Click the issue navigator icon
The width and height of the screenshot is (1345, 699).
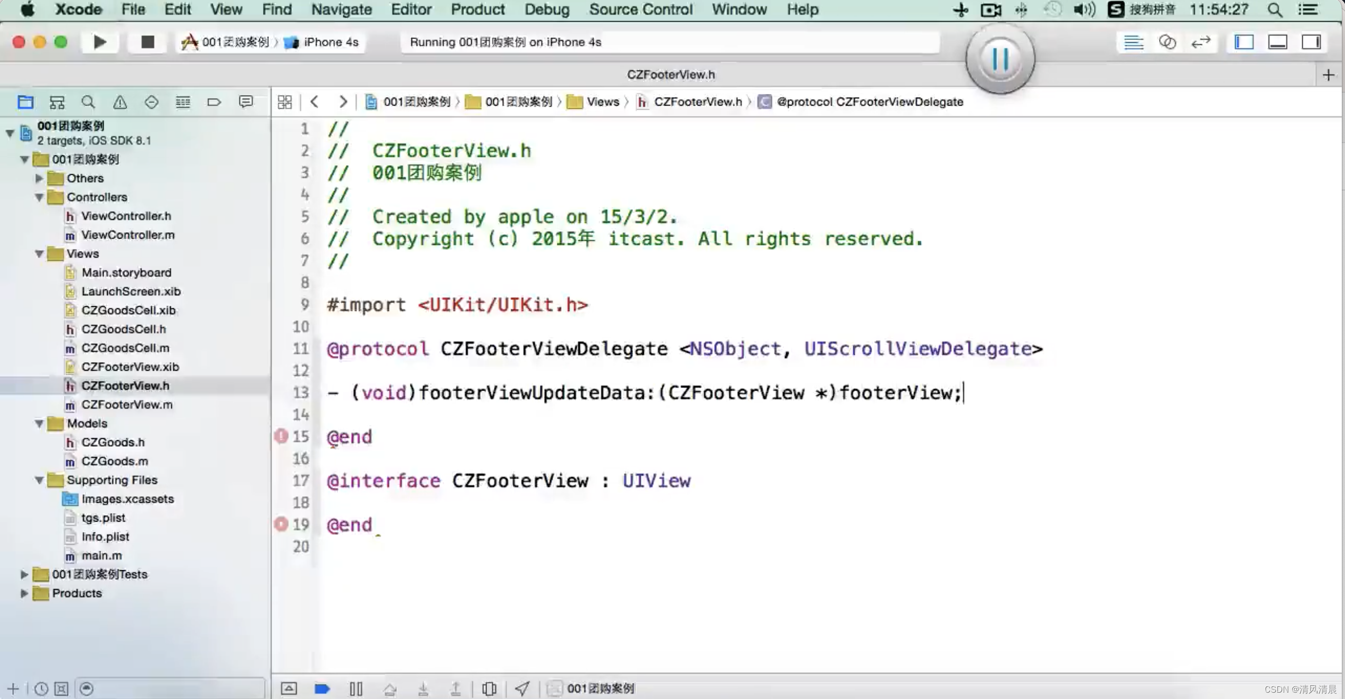click(119, 101)
